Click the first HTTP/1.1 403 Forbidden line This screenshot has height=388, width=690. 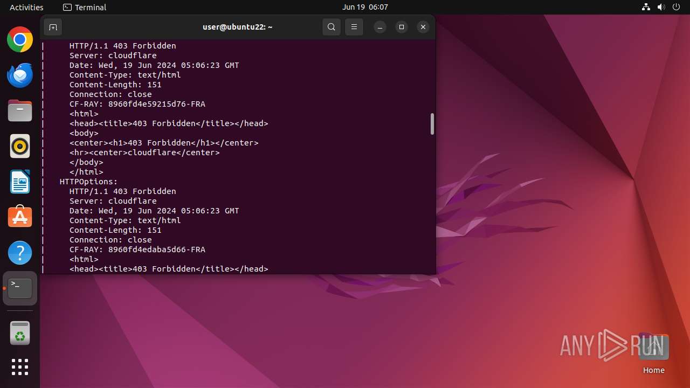pyautogui.click(x=123, y=46)
